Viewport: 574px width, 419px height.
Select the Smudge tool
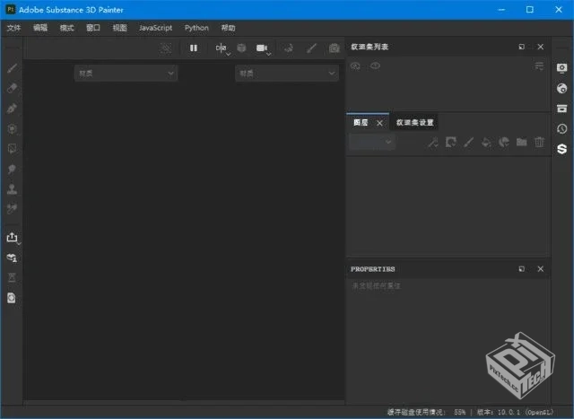[x=12, y=169]
